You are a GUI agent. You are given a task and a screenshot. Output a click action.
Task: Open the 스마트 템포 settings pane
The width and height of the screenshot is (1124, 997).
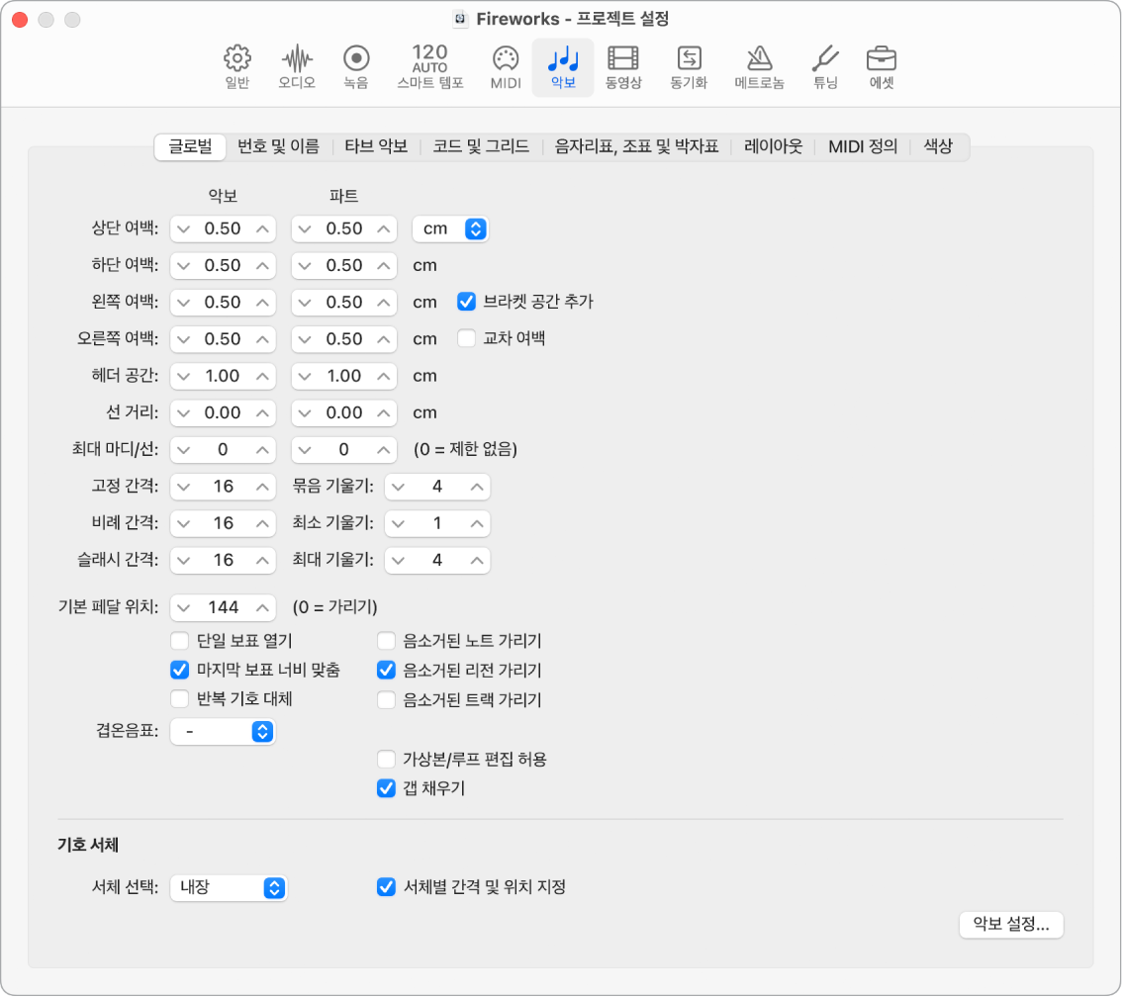[430, 67]
